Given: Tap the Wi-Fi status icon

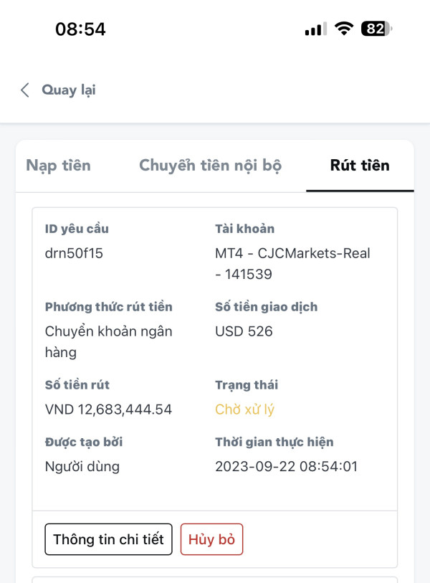Looking at the screenshot, I should click(x=345, y=29).
